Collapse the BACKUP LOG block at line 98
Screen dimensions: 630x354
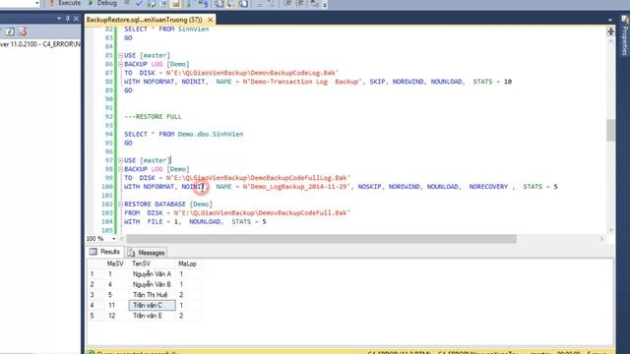coord(120,169)
